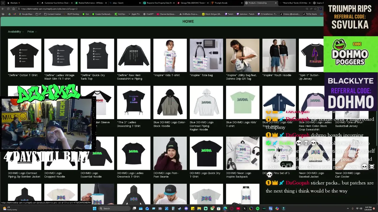Open the YouTube app in taskbar
Image resolution: width=378 pixels, height=212 pixels.
click(x=238, y=208)
